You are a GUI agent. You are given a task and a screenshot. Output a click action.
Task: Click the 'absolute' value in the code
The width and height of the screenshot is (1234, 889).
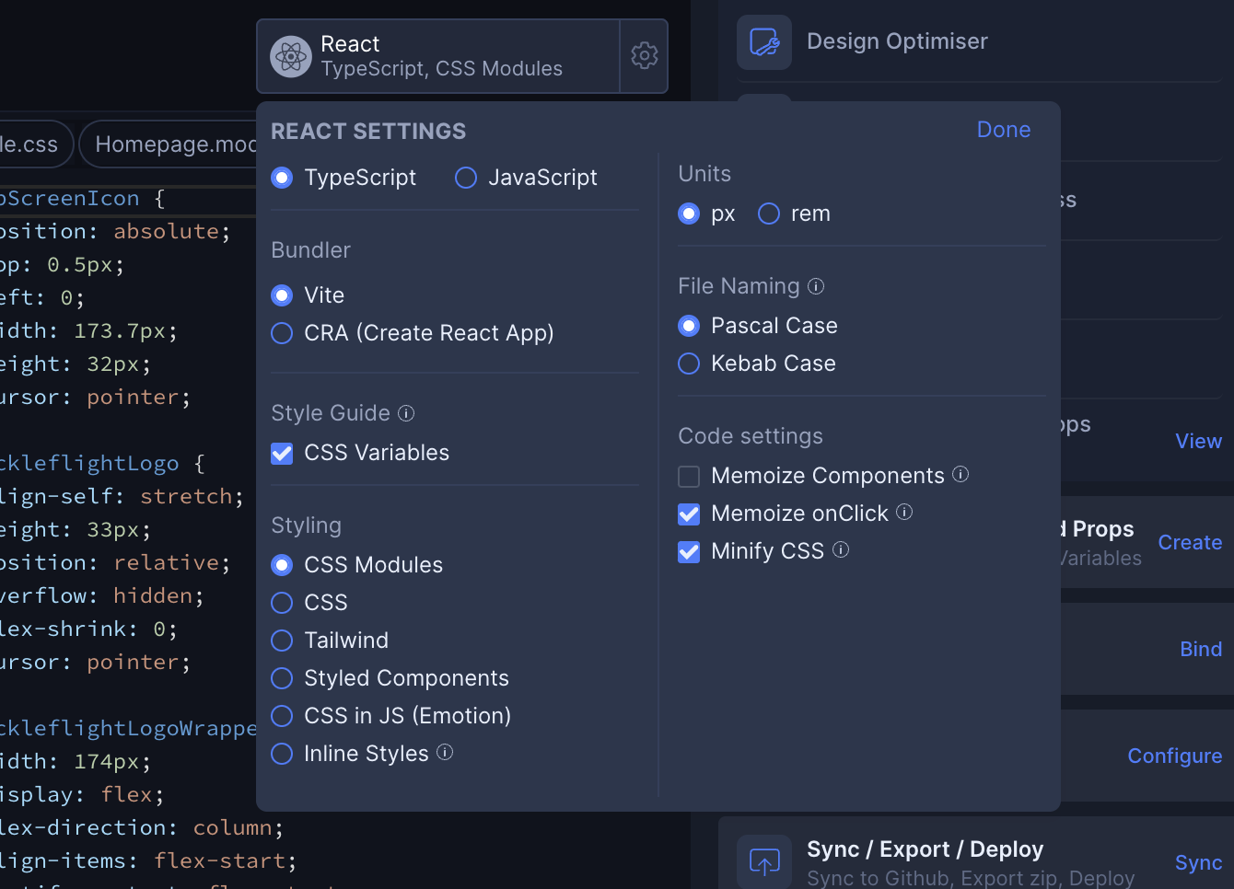click(166, 231)
